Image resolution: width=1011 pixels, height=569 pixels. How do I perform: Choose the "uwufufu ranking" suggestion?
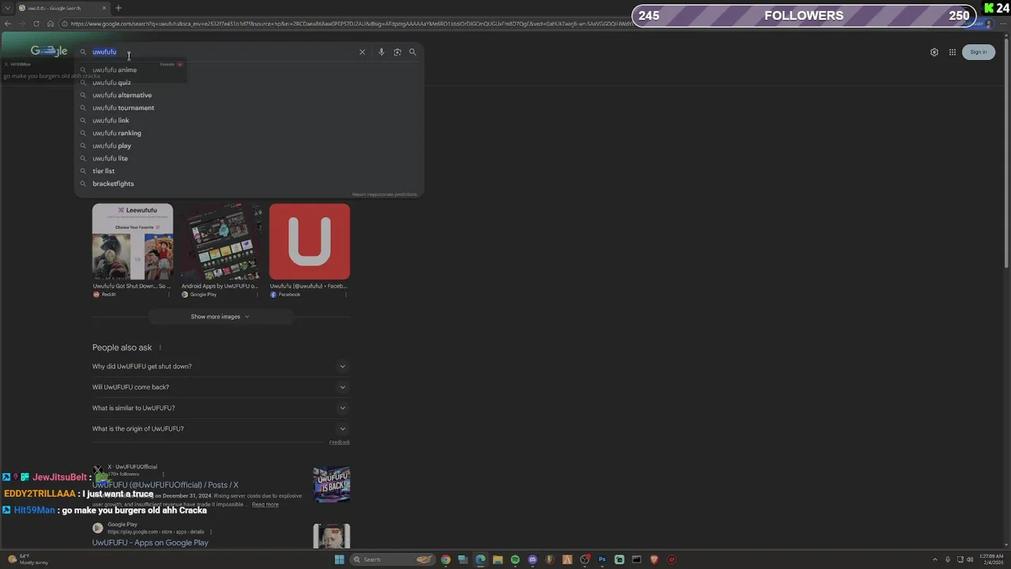click(249, 133)
